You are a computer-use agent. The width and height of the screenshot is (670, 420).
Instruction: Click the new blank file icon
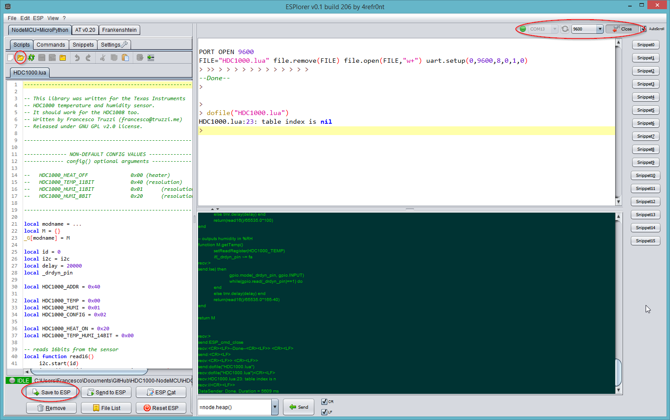point(10,58)
